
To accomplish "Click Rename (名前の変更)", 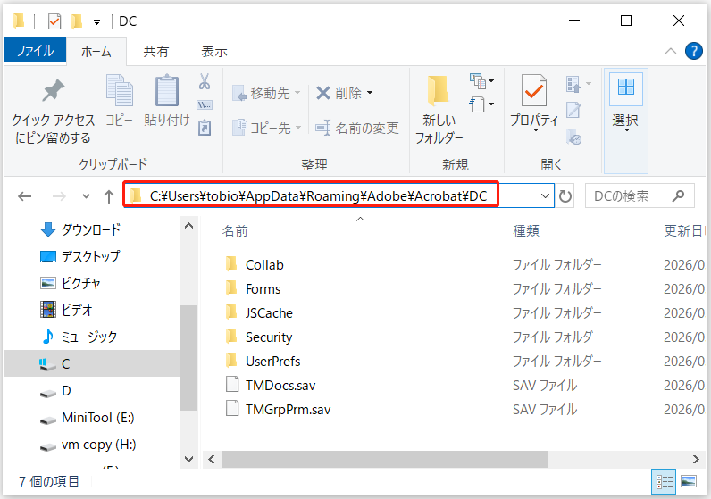I will [x=357, y=128].
